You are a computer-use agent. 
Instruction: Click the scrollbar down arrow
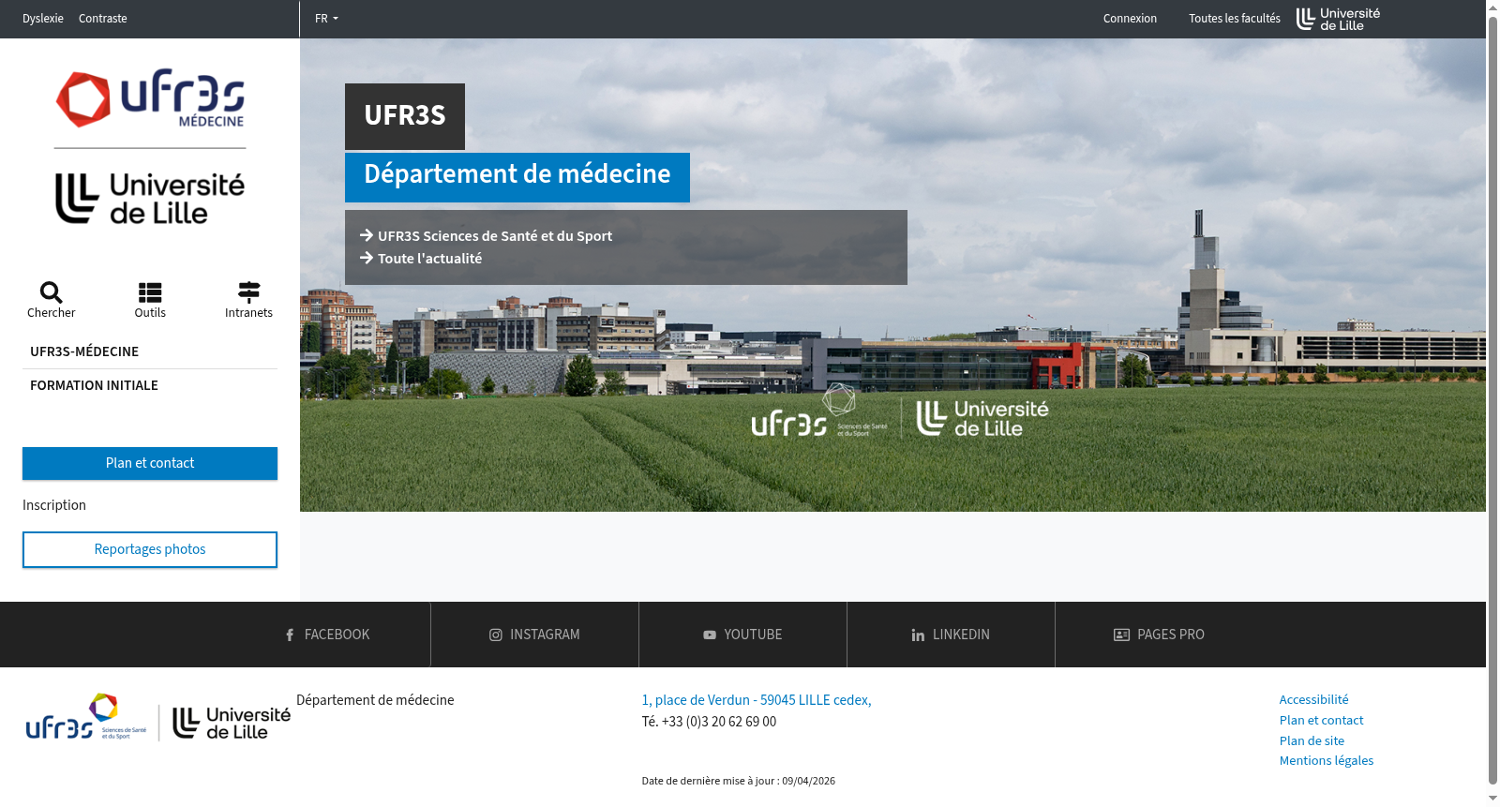click(1492, 800)
